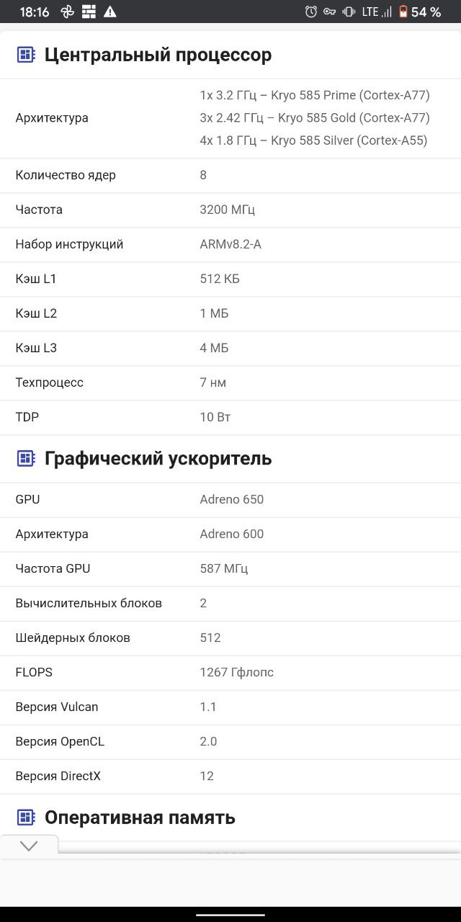Tap the vibrate mode status icon

click(x=349, y=12)
